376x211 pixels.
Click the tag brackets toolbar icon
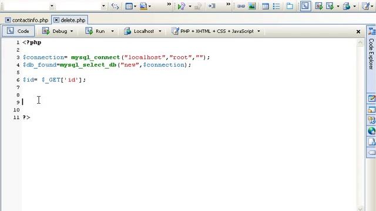(x=115, y=6)
